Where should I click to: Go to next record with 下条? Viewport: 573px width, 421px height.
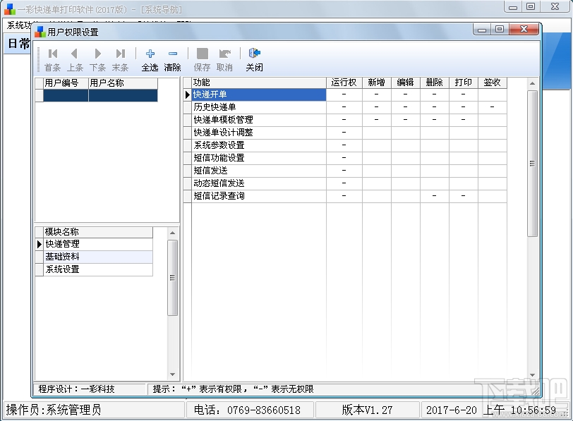97,60
